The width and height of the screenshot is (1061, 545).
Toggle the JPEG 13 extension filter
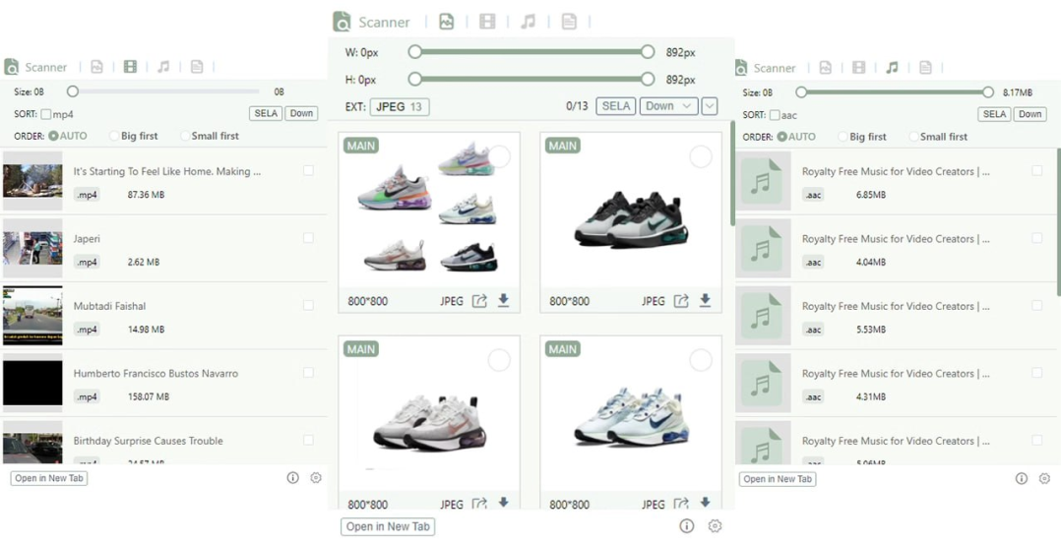tap(400, 106)
